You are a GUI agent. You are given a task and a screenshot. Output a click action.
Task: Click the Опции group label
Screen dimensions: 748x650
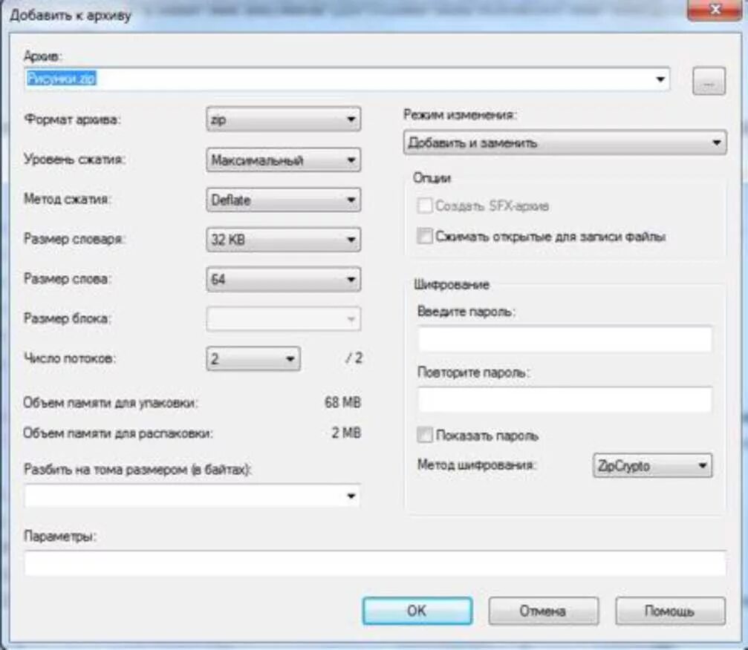tap(432, 178)
